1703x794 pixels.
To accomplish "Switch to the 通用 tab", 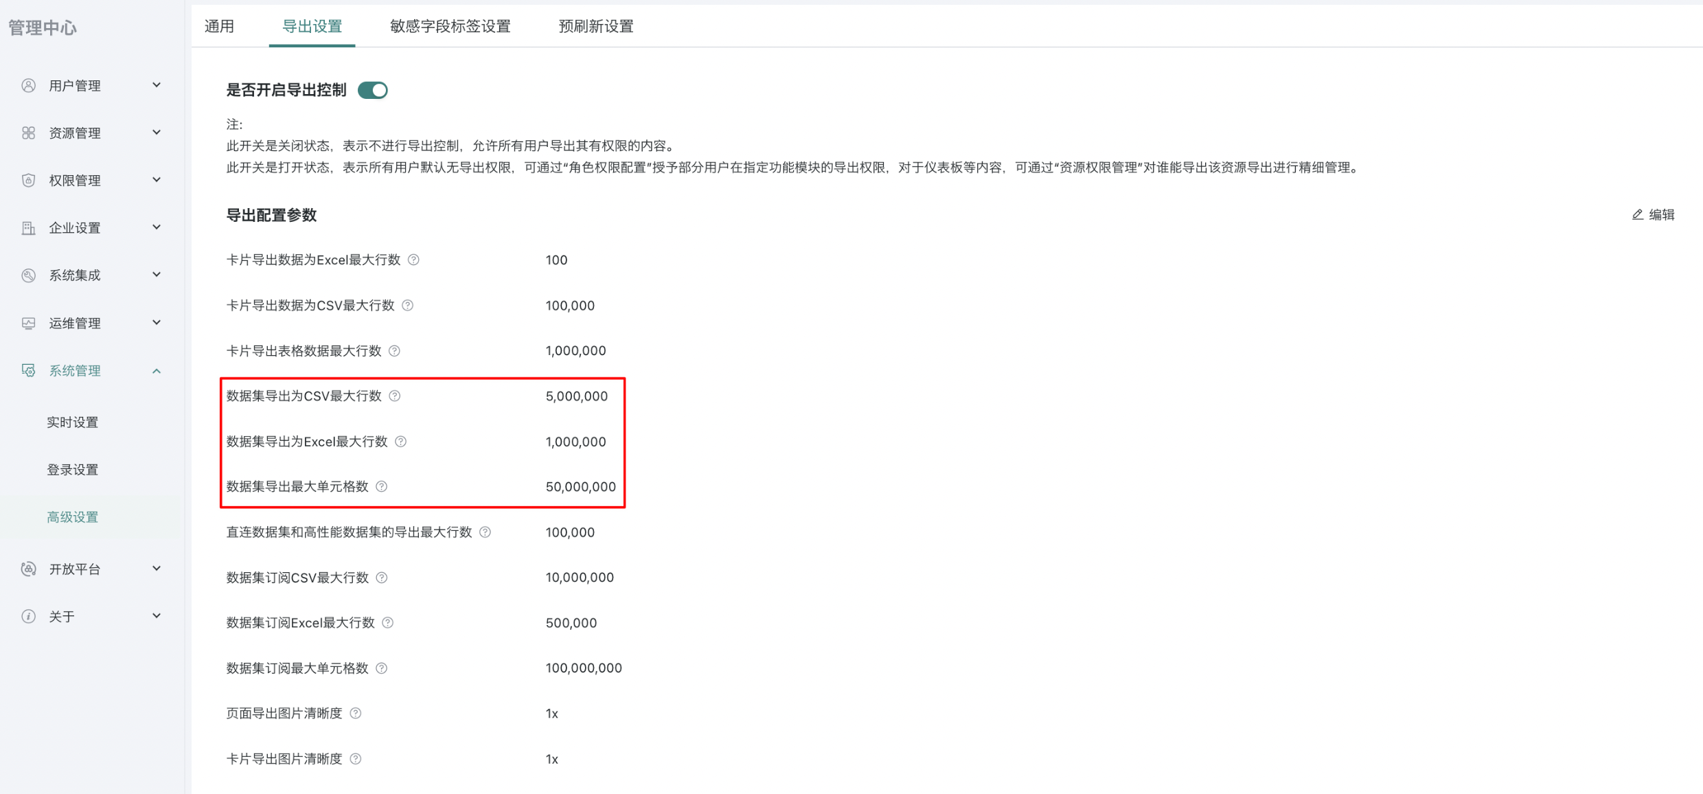I will point(219,26).
